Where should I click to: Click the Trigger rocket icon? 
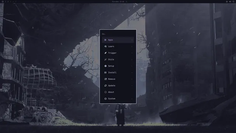coord(105,53)
